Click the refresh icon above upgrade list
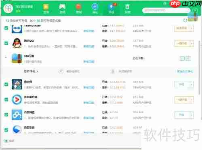Screen dimensions: 202x150 pyautogui.click(x=185, y=21)
